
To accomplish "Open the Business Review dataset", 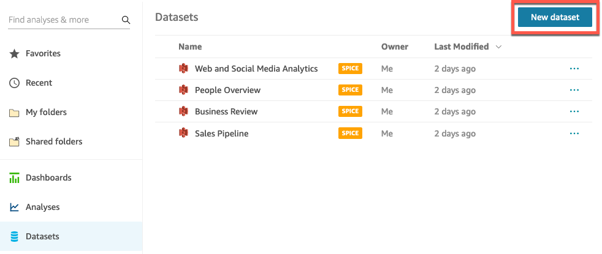I will [x=226, y=111].
